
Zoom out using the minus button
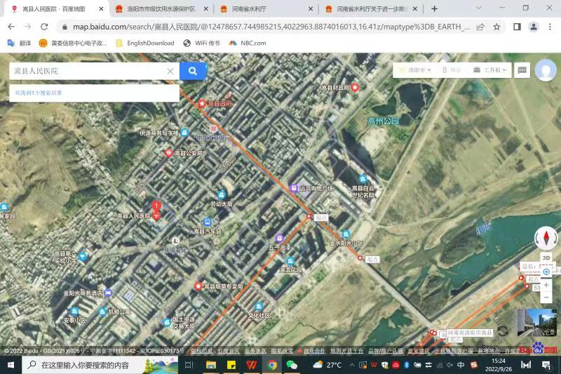coord(546,297)
